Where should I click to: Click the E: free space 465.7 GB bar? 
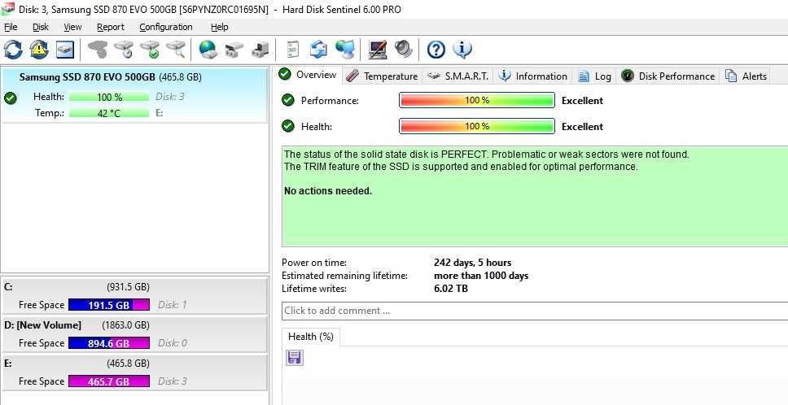(x=109, y=381)
